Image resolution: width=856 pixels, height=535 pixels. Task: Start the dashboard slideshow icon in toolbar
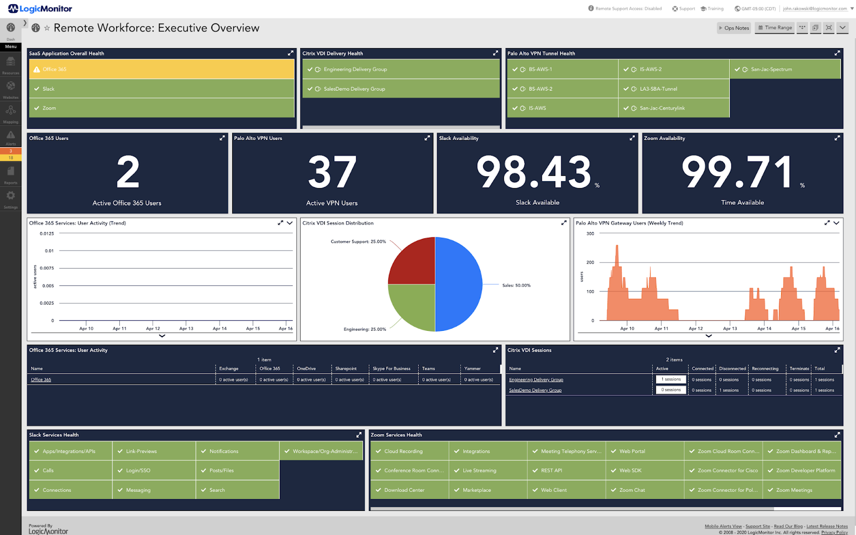coord(815,28)
